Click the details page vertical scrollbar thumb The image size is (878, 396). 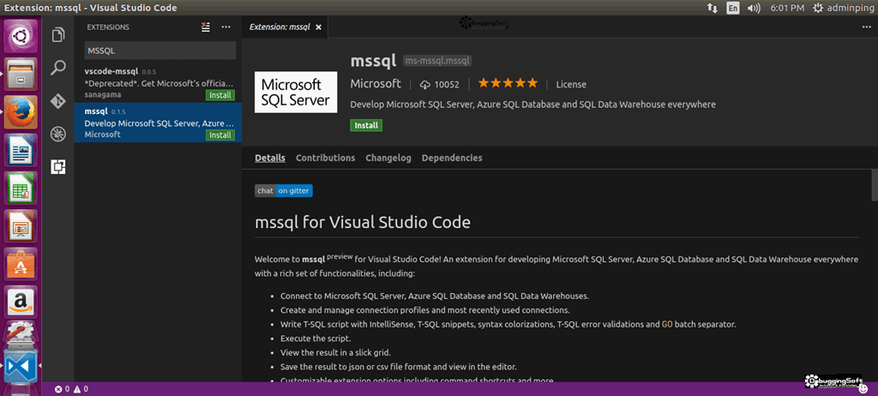click(875, 184)
